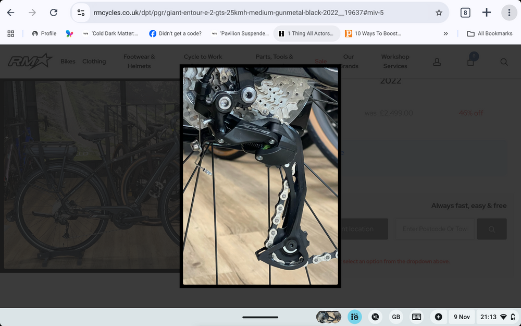Click the browser back arrow

(x=10, y=13)
